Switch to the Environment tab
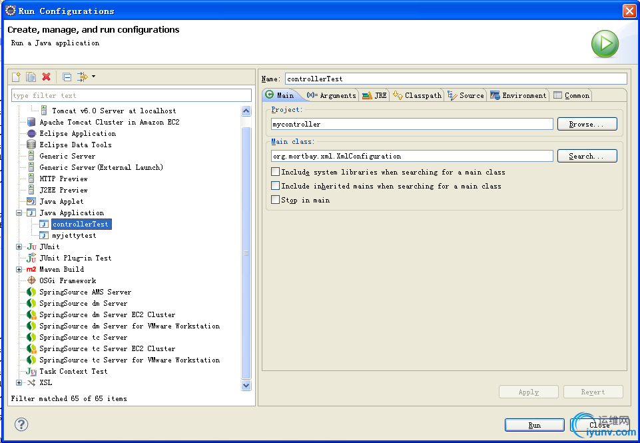The width and height of the screenshot is (640, 443). click(x=518, y=95)
